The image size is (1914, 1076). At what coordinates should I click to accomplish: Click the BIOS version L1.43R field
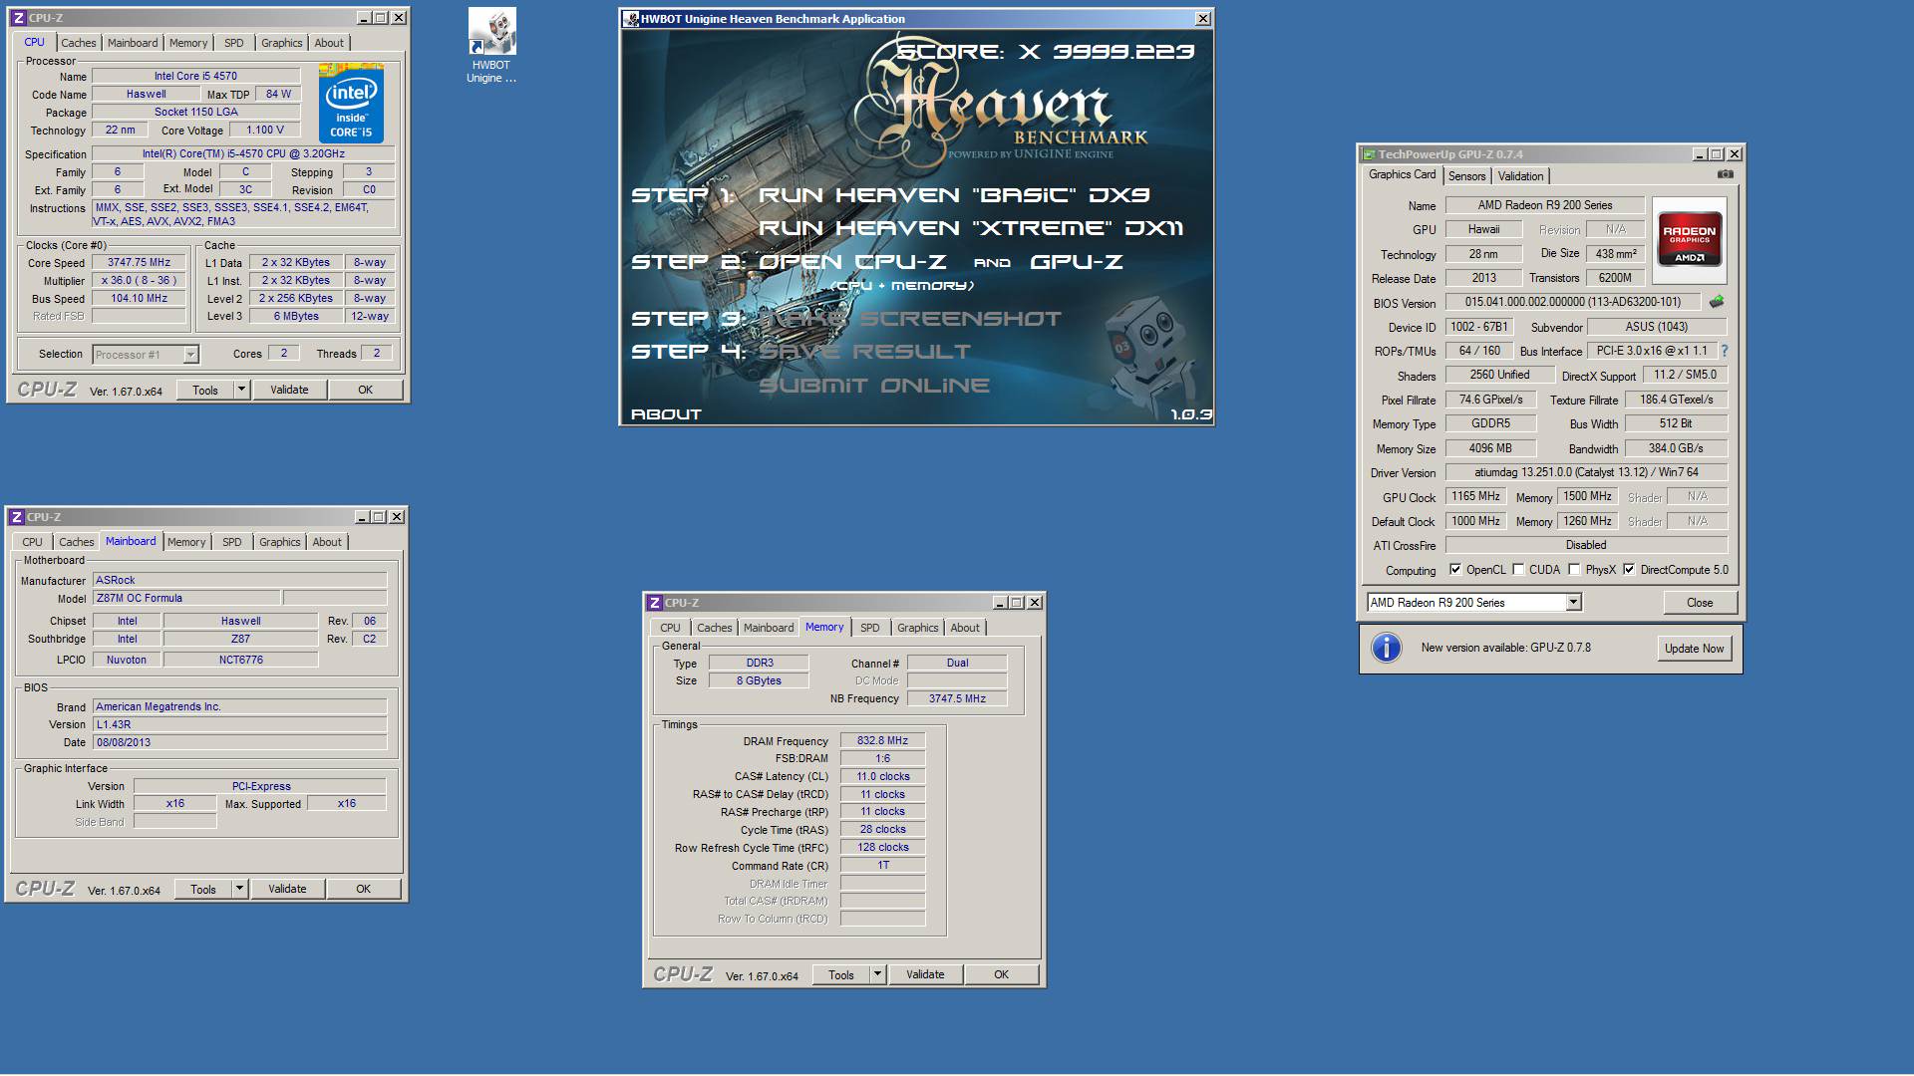[x=239, y=724]
